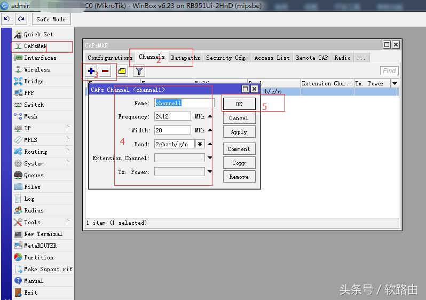Switch to the Remote CAP tab

click(312, 58)
